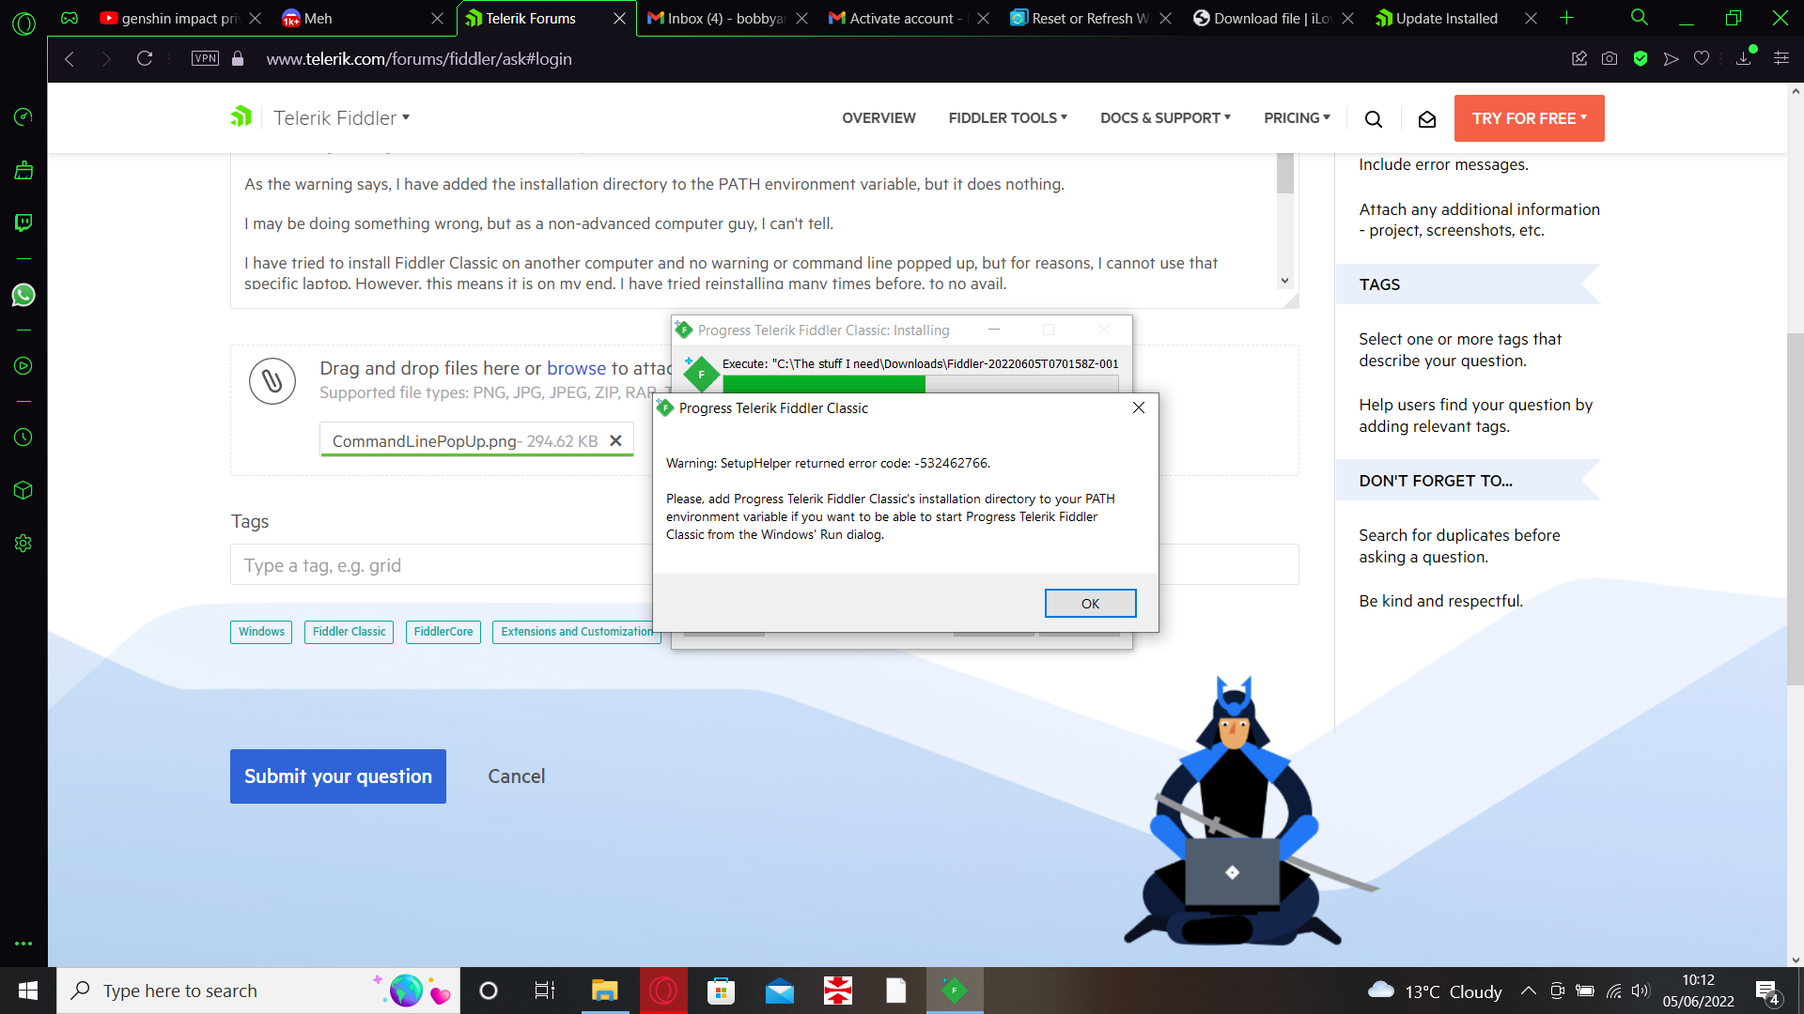Click the Submit your question button
This screenshot has height=1014, width=1804.
338,776
